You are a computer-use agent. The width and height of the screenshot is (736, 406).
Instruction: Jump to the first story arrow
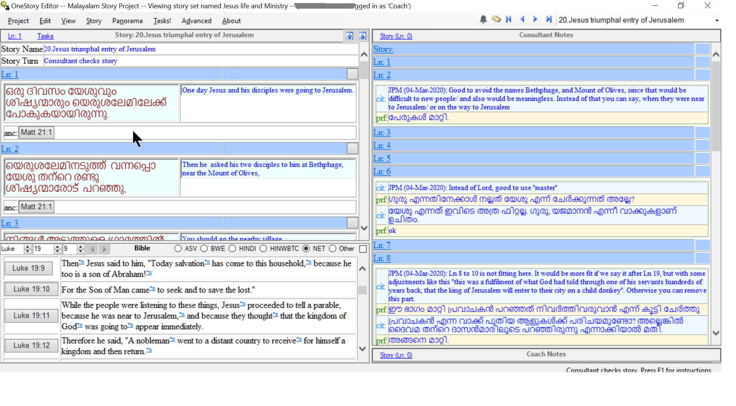click(x=509, y=20)
